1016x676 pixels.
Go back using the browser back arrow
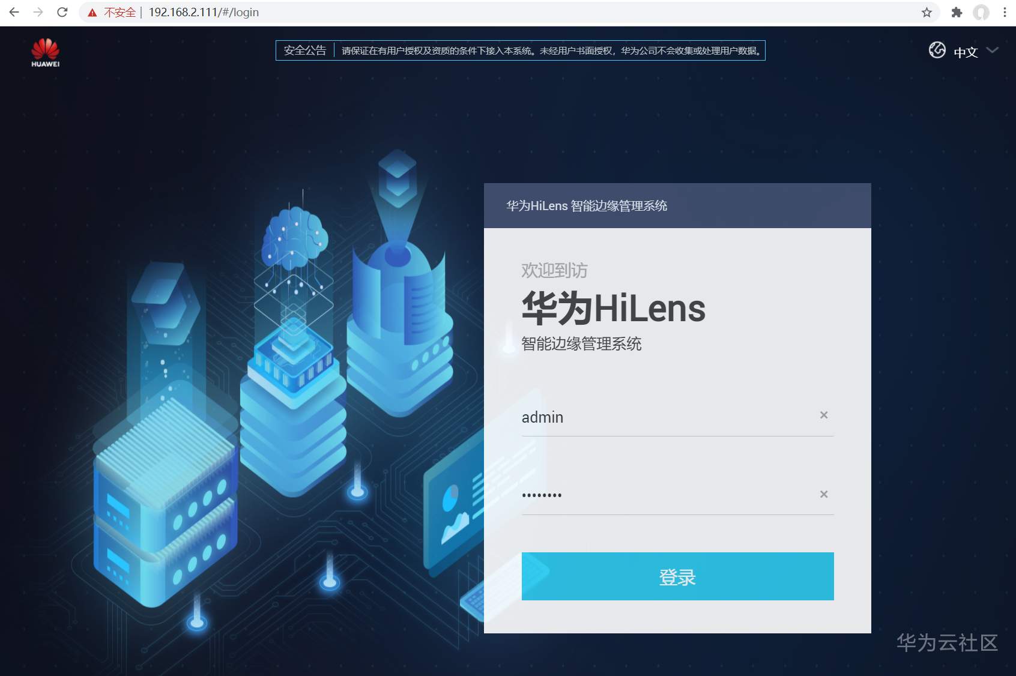pyautogui.click(x=14, y=12)
